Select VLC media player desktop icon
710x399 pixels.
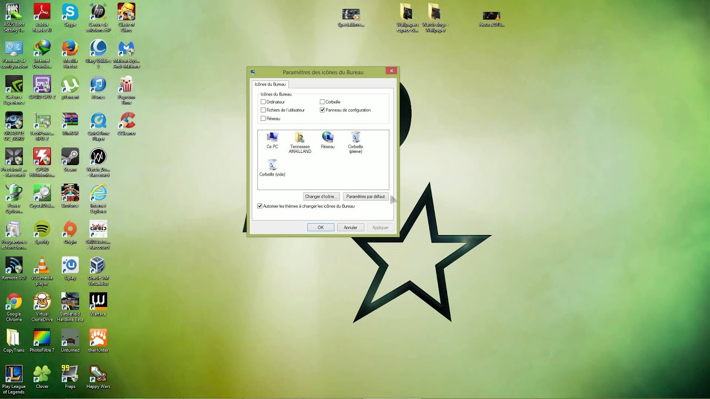click(x=42, y=271)
